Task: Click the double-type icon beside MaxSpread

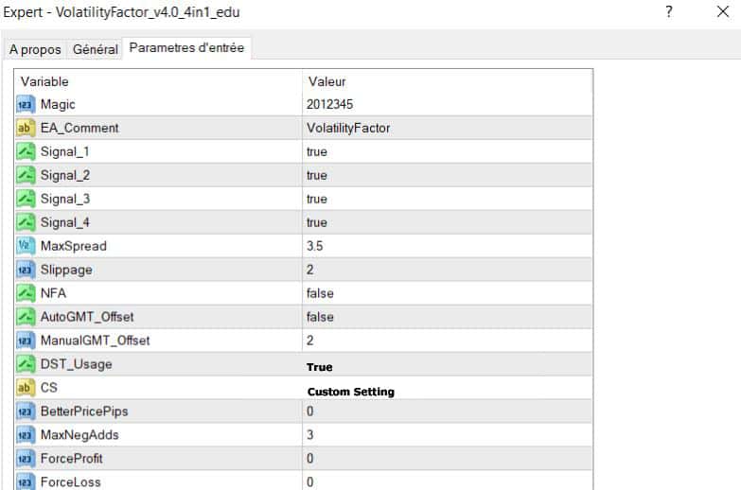Action: (x=26, y=246)
